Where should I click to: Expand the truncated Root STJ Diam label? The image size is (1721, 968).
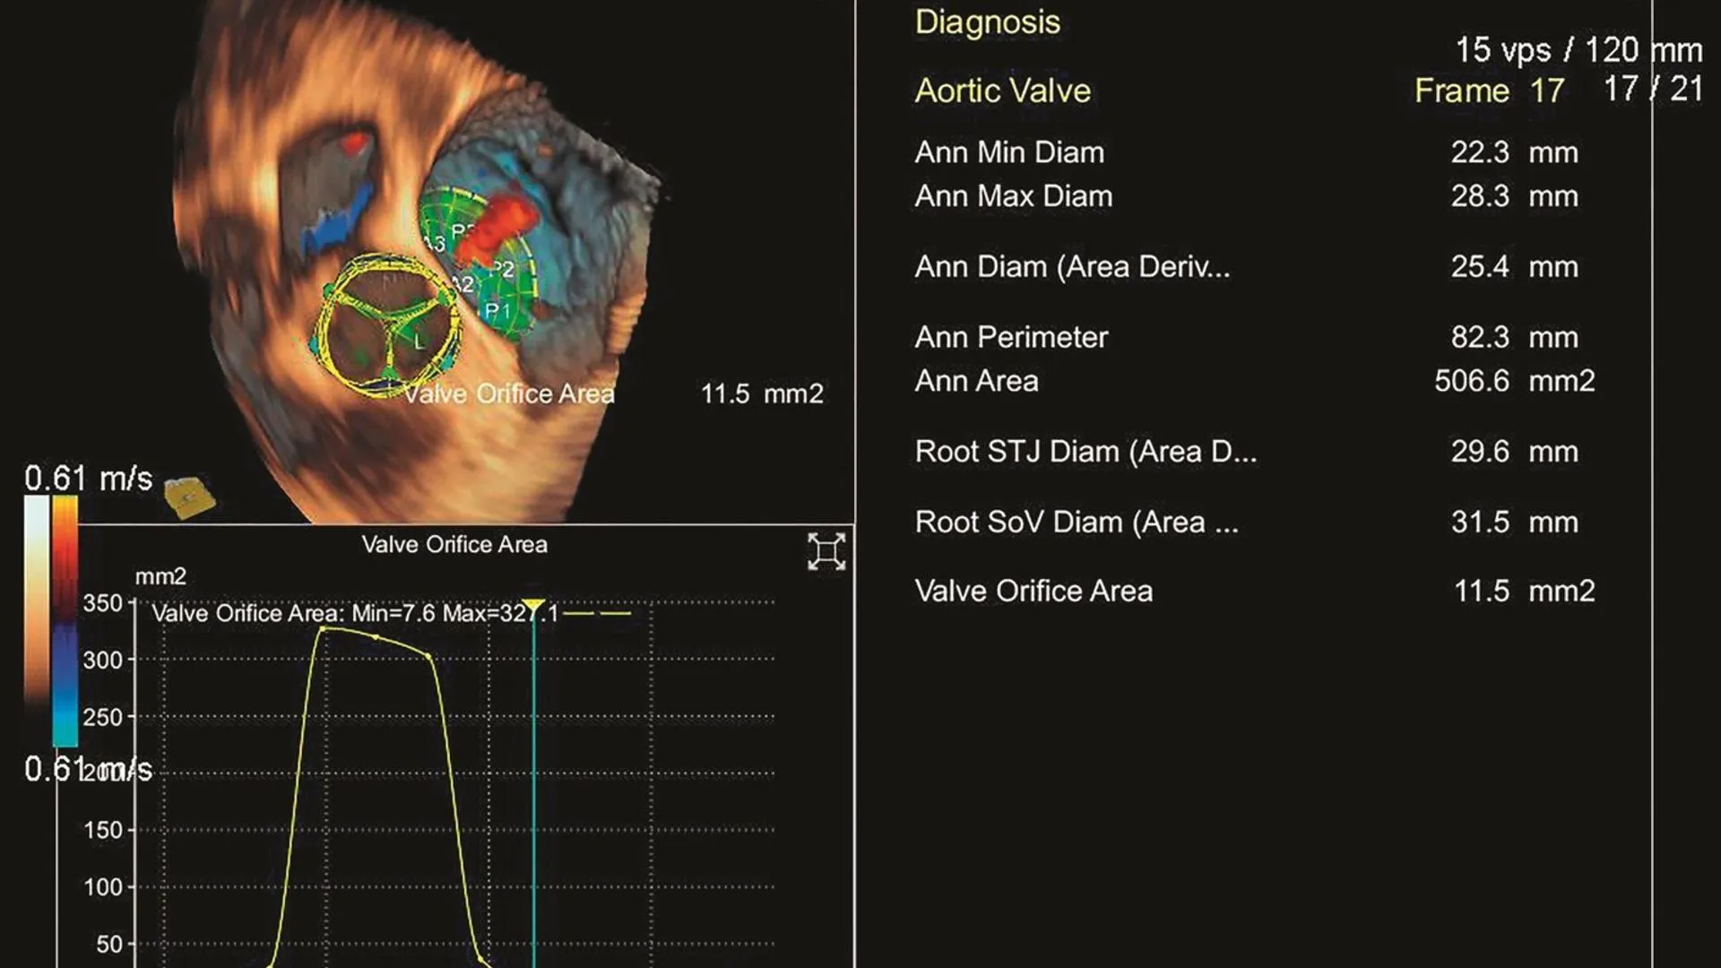coord(1085,452)
